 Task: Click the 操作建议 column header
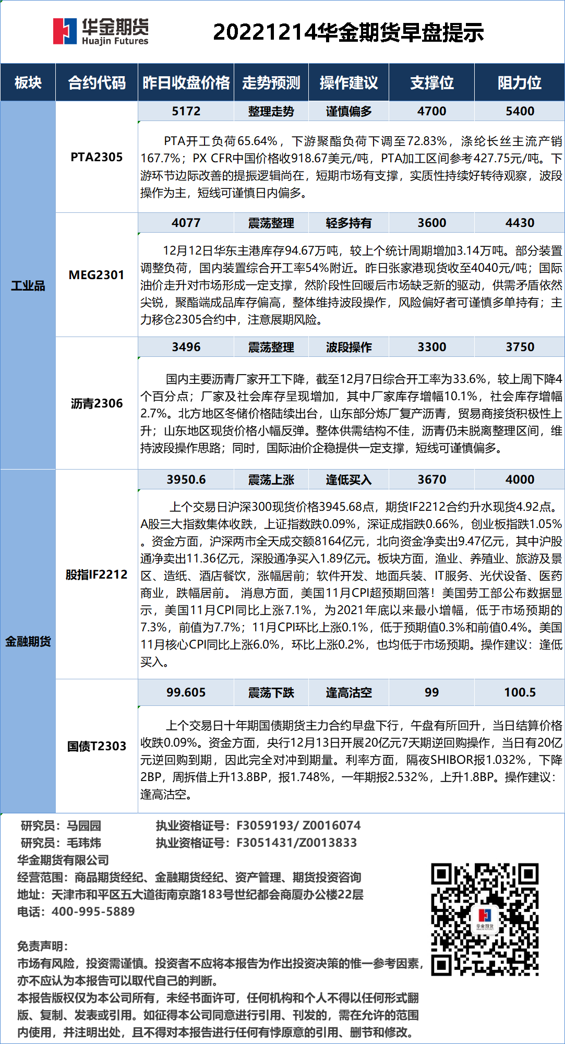(x=348, y=82)
